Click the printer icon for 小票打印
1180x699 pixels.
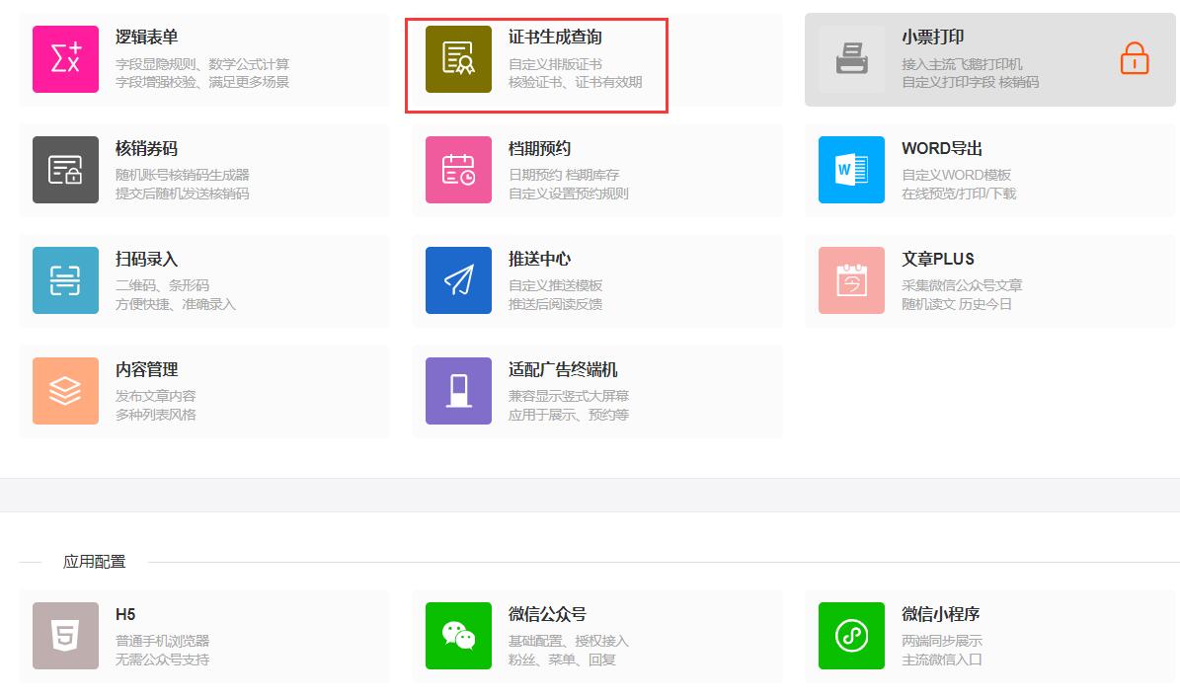click(851, 58)
